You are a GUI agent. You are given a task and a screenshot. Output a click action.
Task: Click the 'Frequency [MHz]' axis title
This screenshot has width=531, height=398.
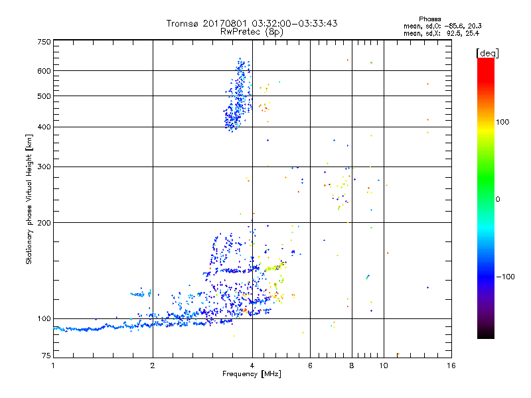coord(252,374)
